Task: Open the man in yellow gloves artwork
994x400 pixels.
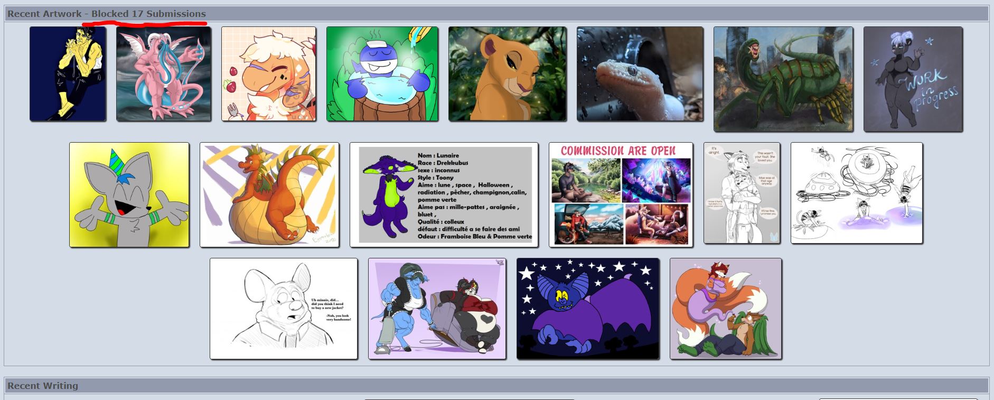Action: (68, 74)
